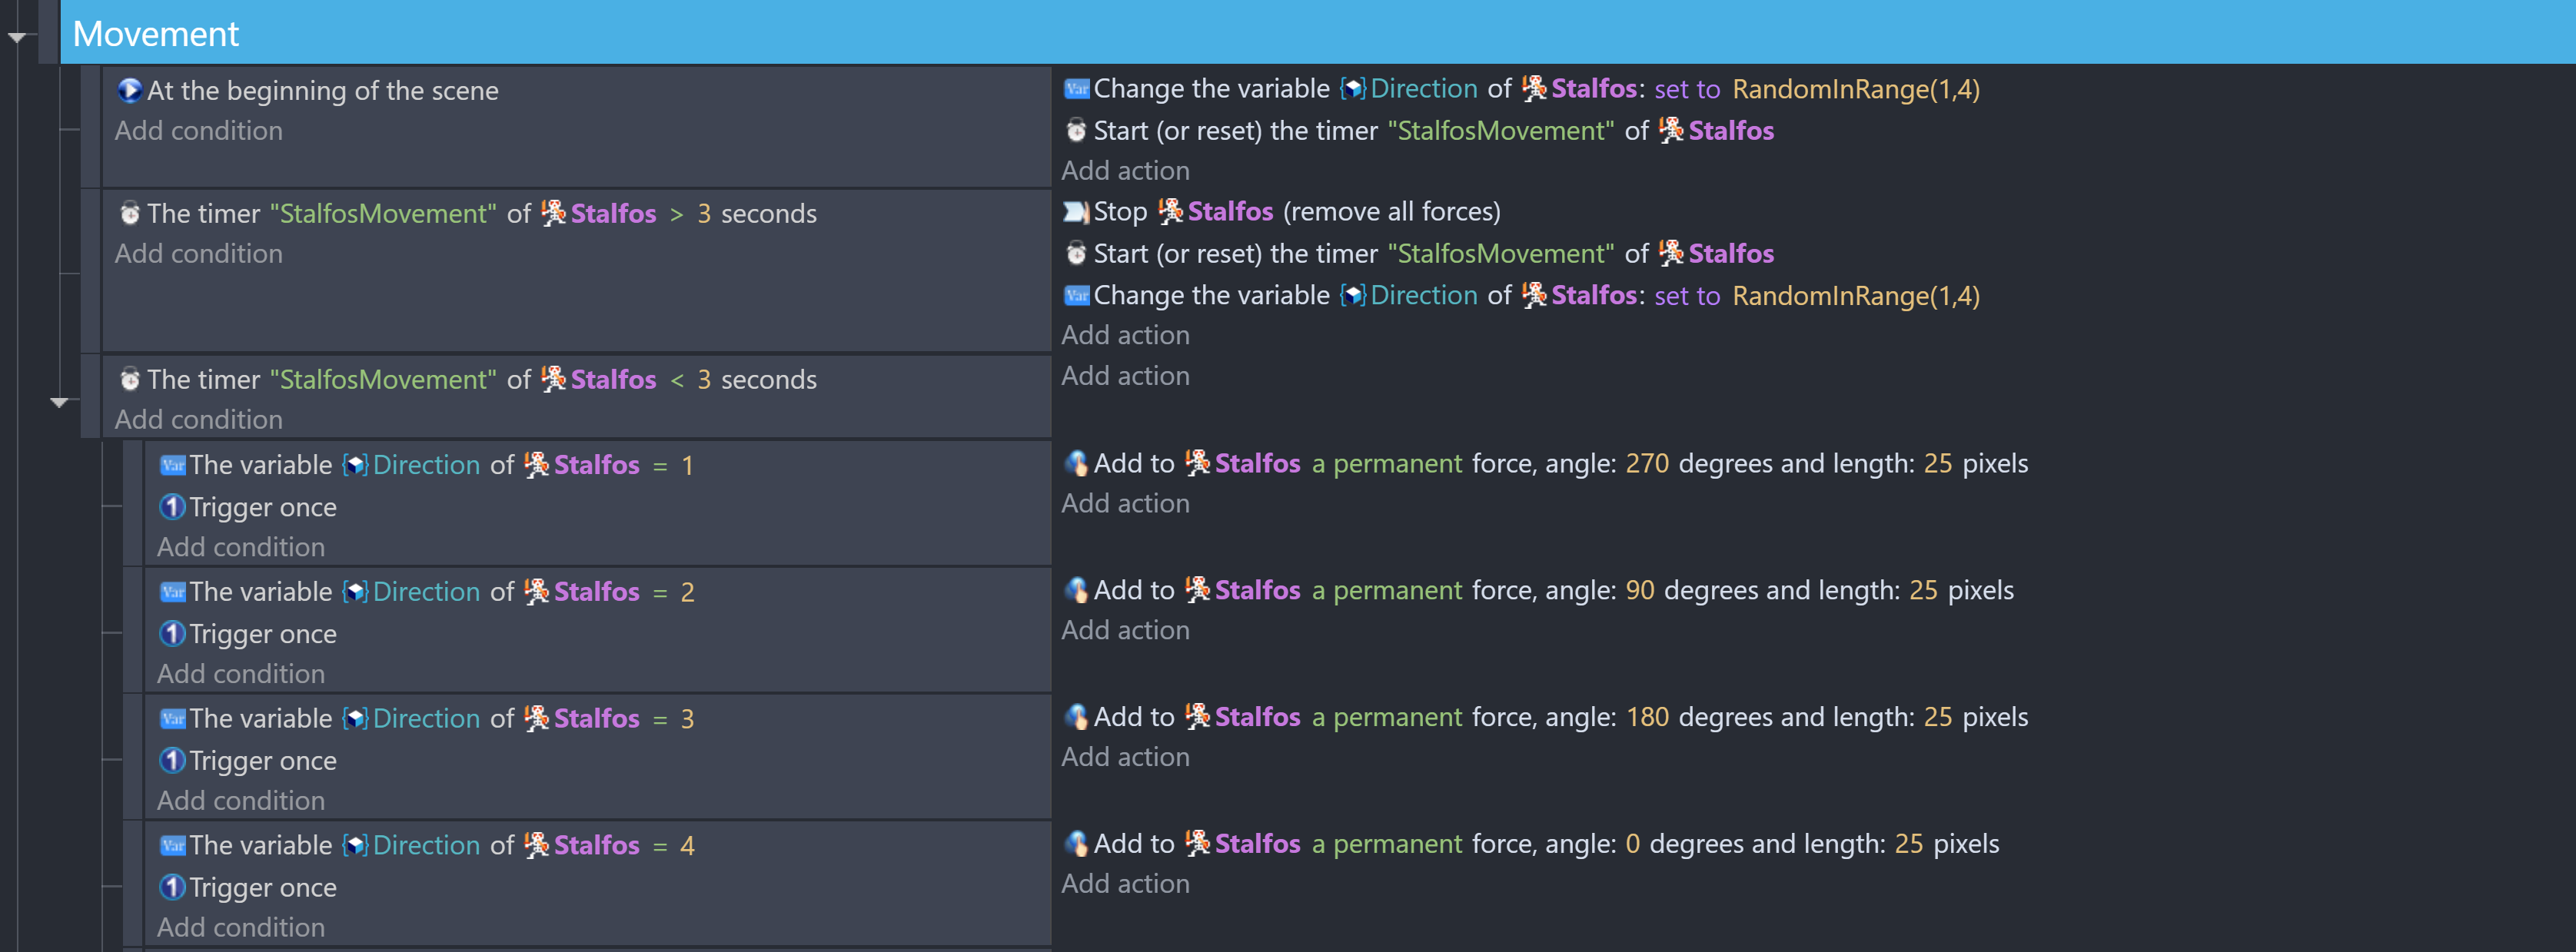Click variable icon in Direction = 3 condition
Screen dimensions: 2576x952
[x=173, y=719]
